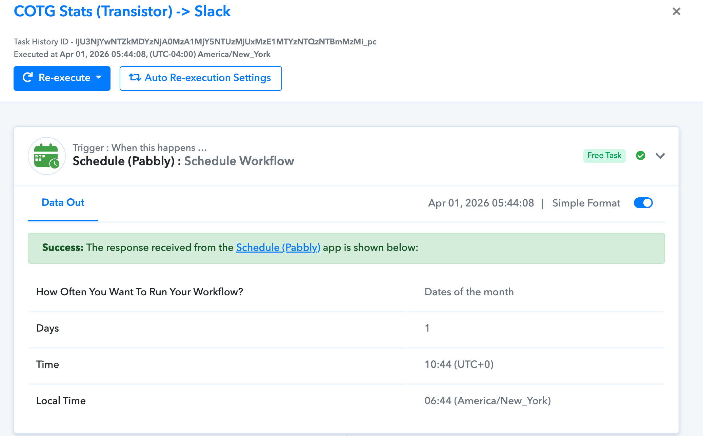Click the 'Apr 01, 2026 05:44:08' timestamp in step header

tap(481, 203)
